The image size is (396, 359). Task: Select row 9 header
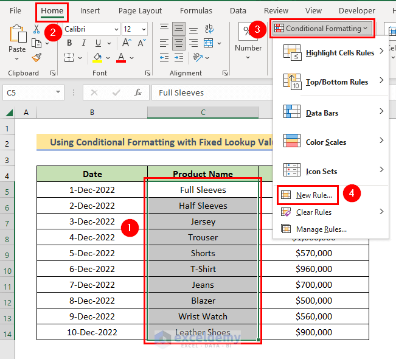(x=7, y=255)
